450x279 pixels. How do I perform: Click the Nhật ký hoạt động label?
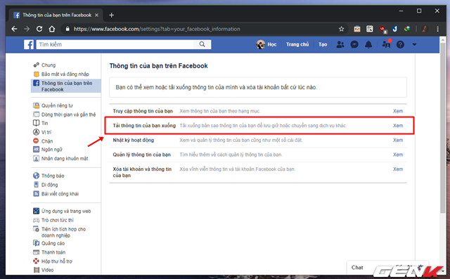(134, 141)
